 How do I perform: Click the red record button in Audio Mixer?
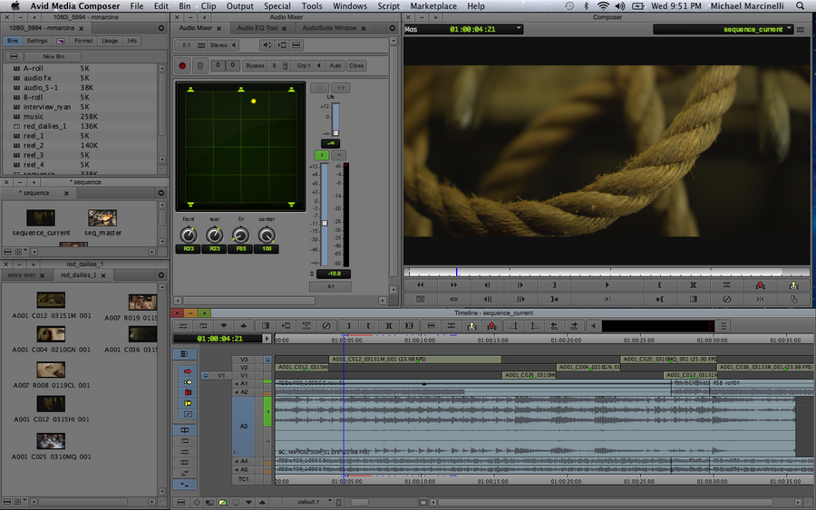[183, 65]
